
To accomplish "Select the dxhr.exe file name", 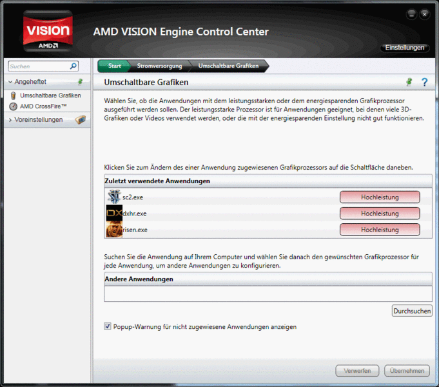I will coord(135,213).
